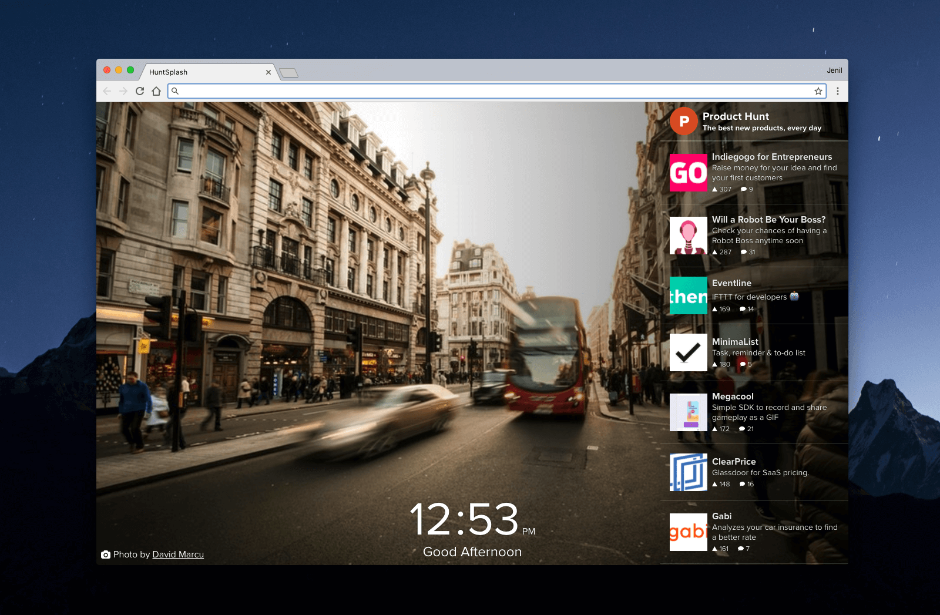Open the Indiegogo GO thumbnail

tap(689, 173)
